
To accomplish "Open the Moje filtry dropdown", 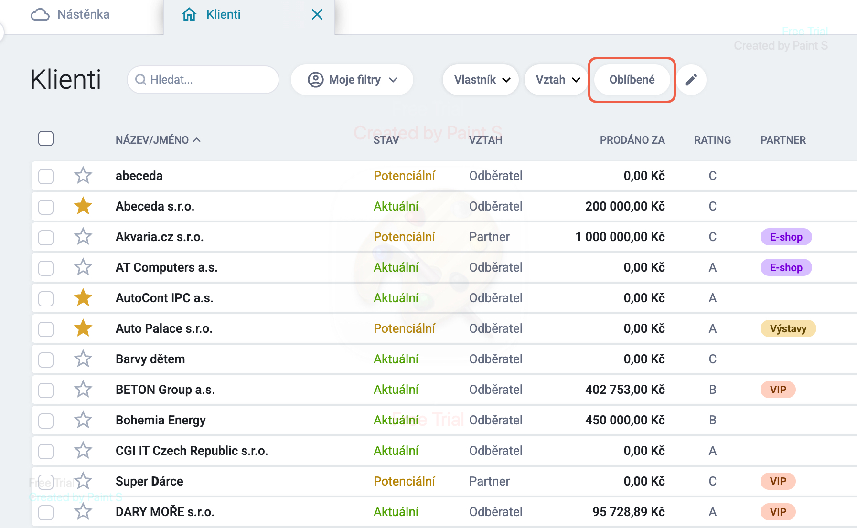I will pyautogui.click(x=352, y=80).
